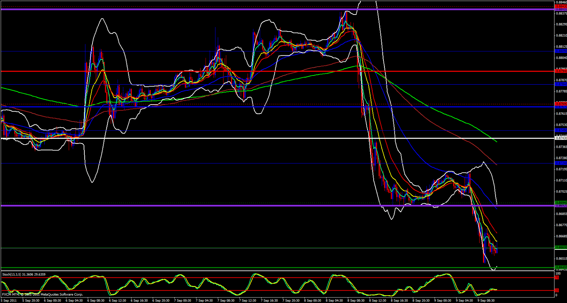This screenshot has width=567, height=303.
Task: Click the white 0.87430 price label
Action: pyautogui.click(x=561, y=138)
